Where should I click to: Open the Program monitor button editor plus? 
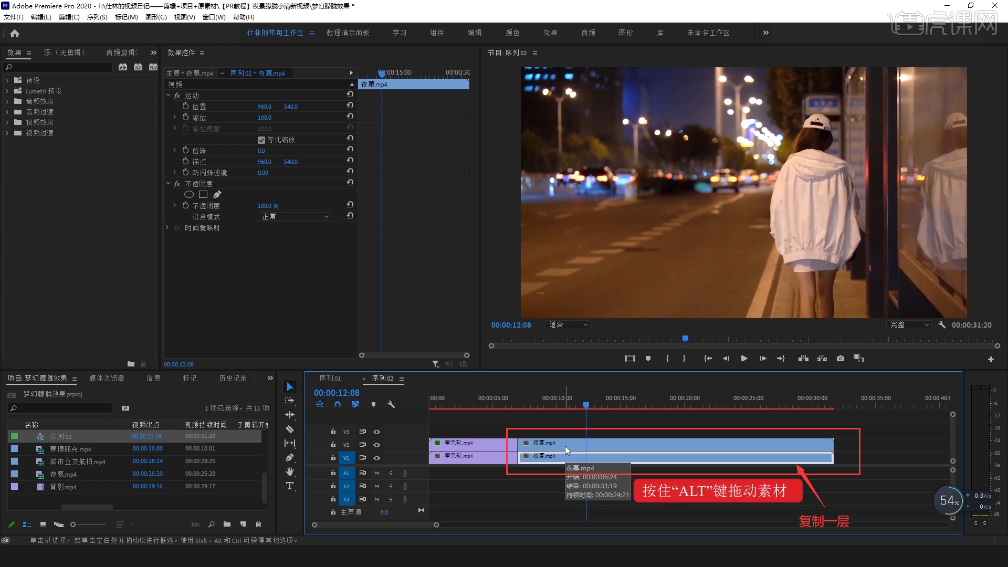click(x=991, y=360)
